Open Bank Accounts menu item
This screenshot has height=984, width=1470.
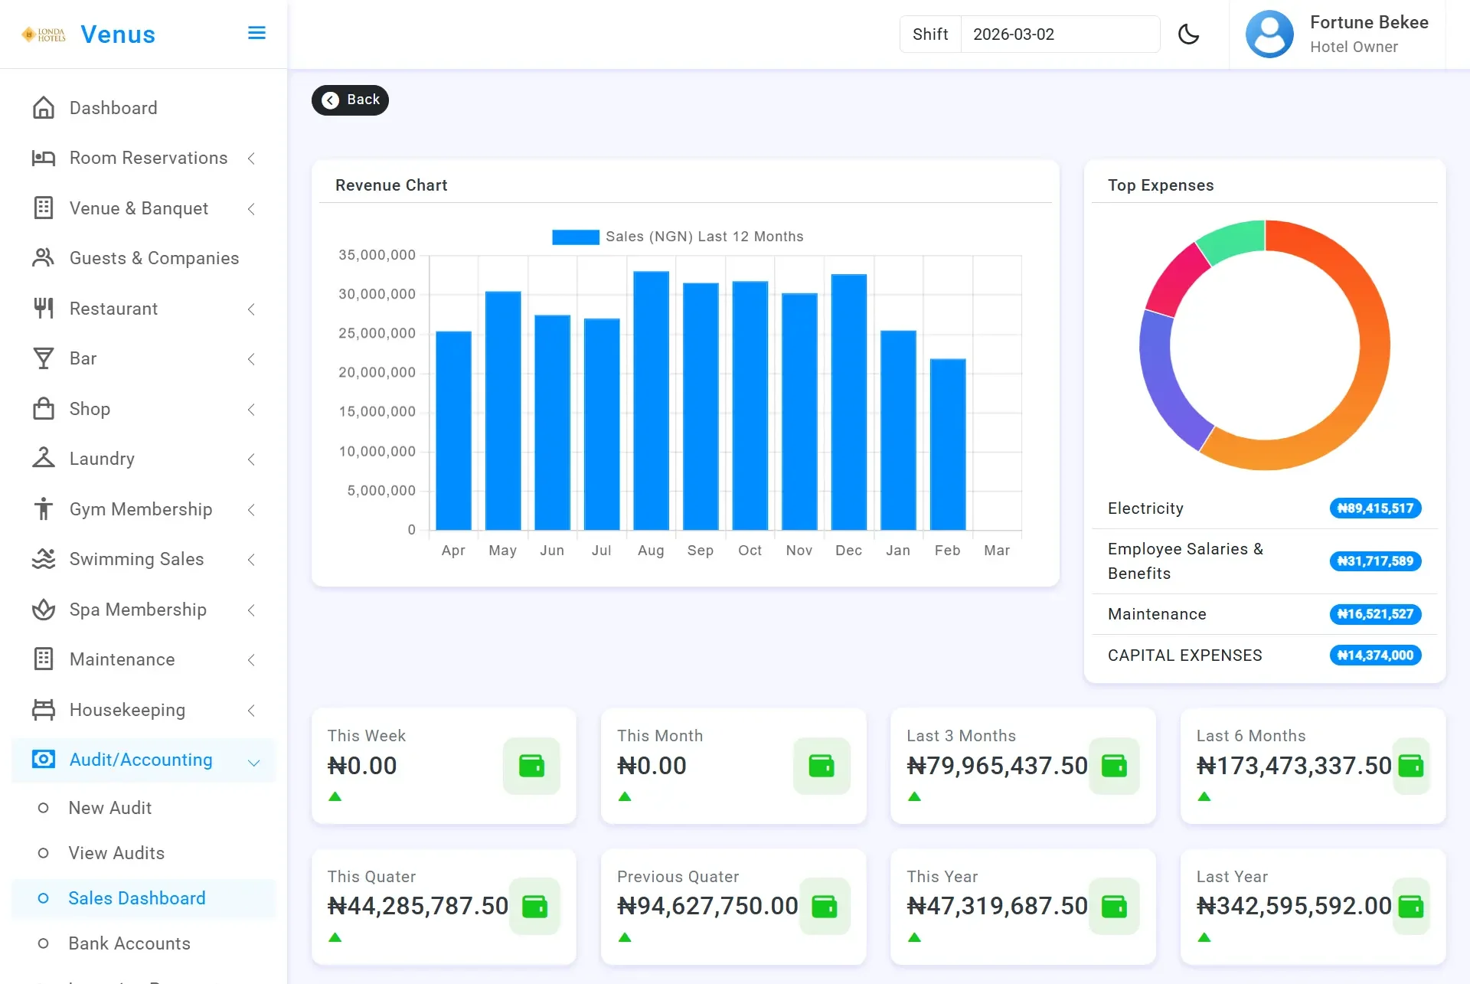click(129, 943)
